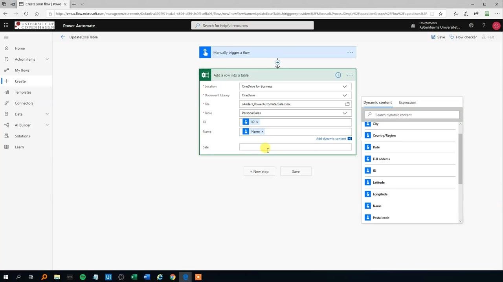The width and height of the screenshot is (503, 282).
Task: Open the help question mark icon
Action: 484,25
